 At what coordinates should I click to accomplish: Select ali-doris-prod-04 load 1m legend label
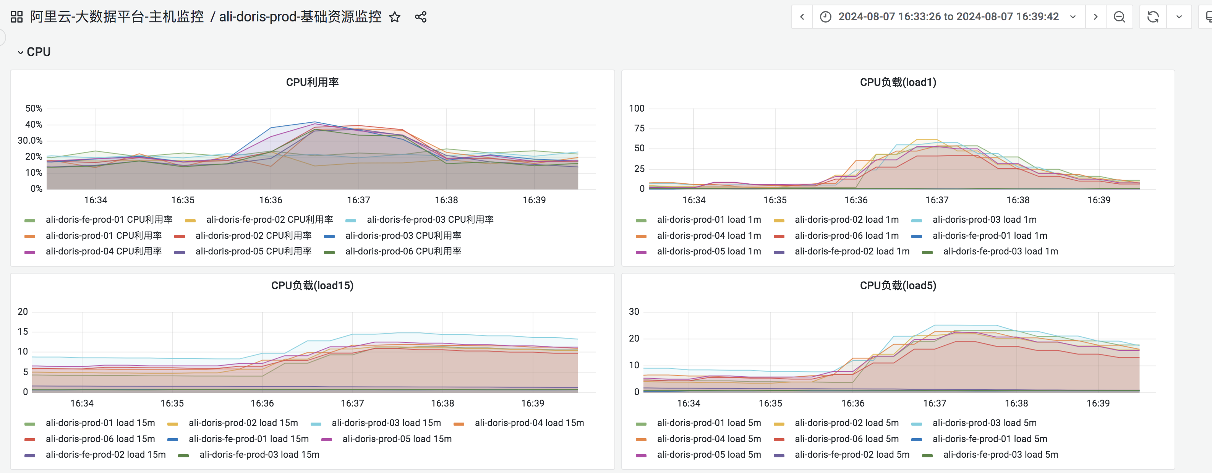click(x=709, y=236)
